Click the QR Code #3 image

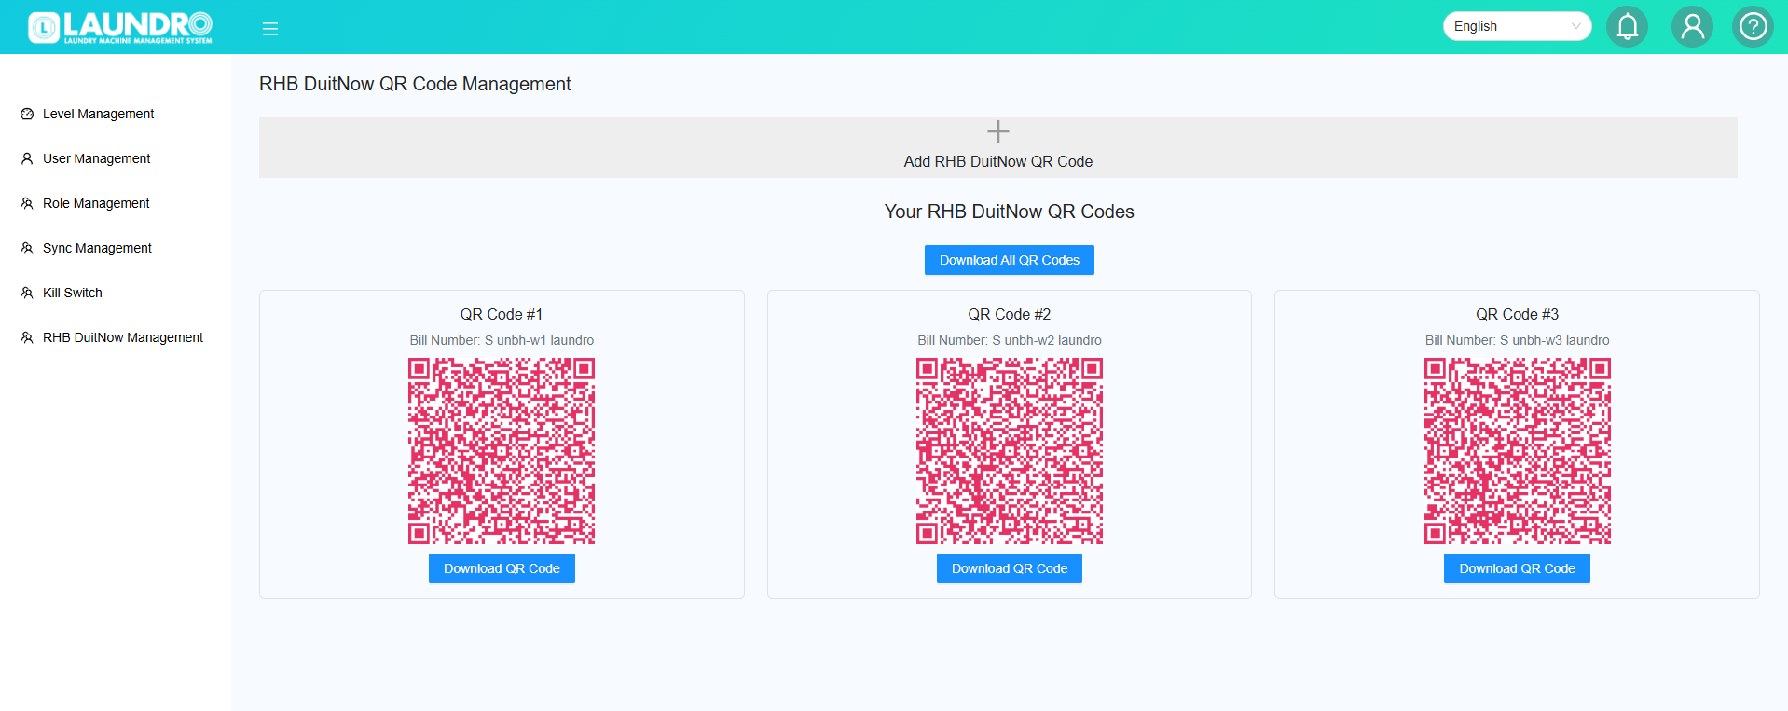[1518, 451]
